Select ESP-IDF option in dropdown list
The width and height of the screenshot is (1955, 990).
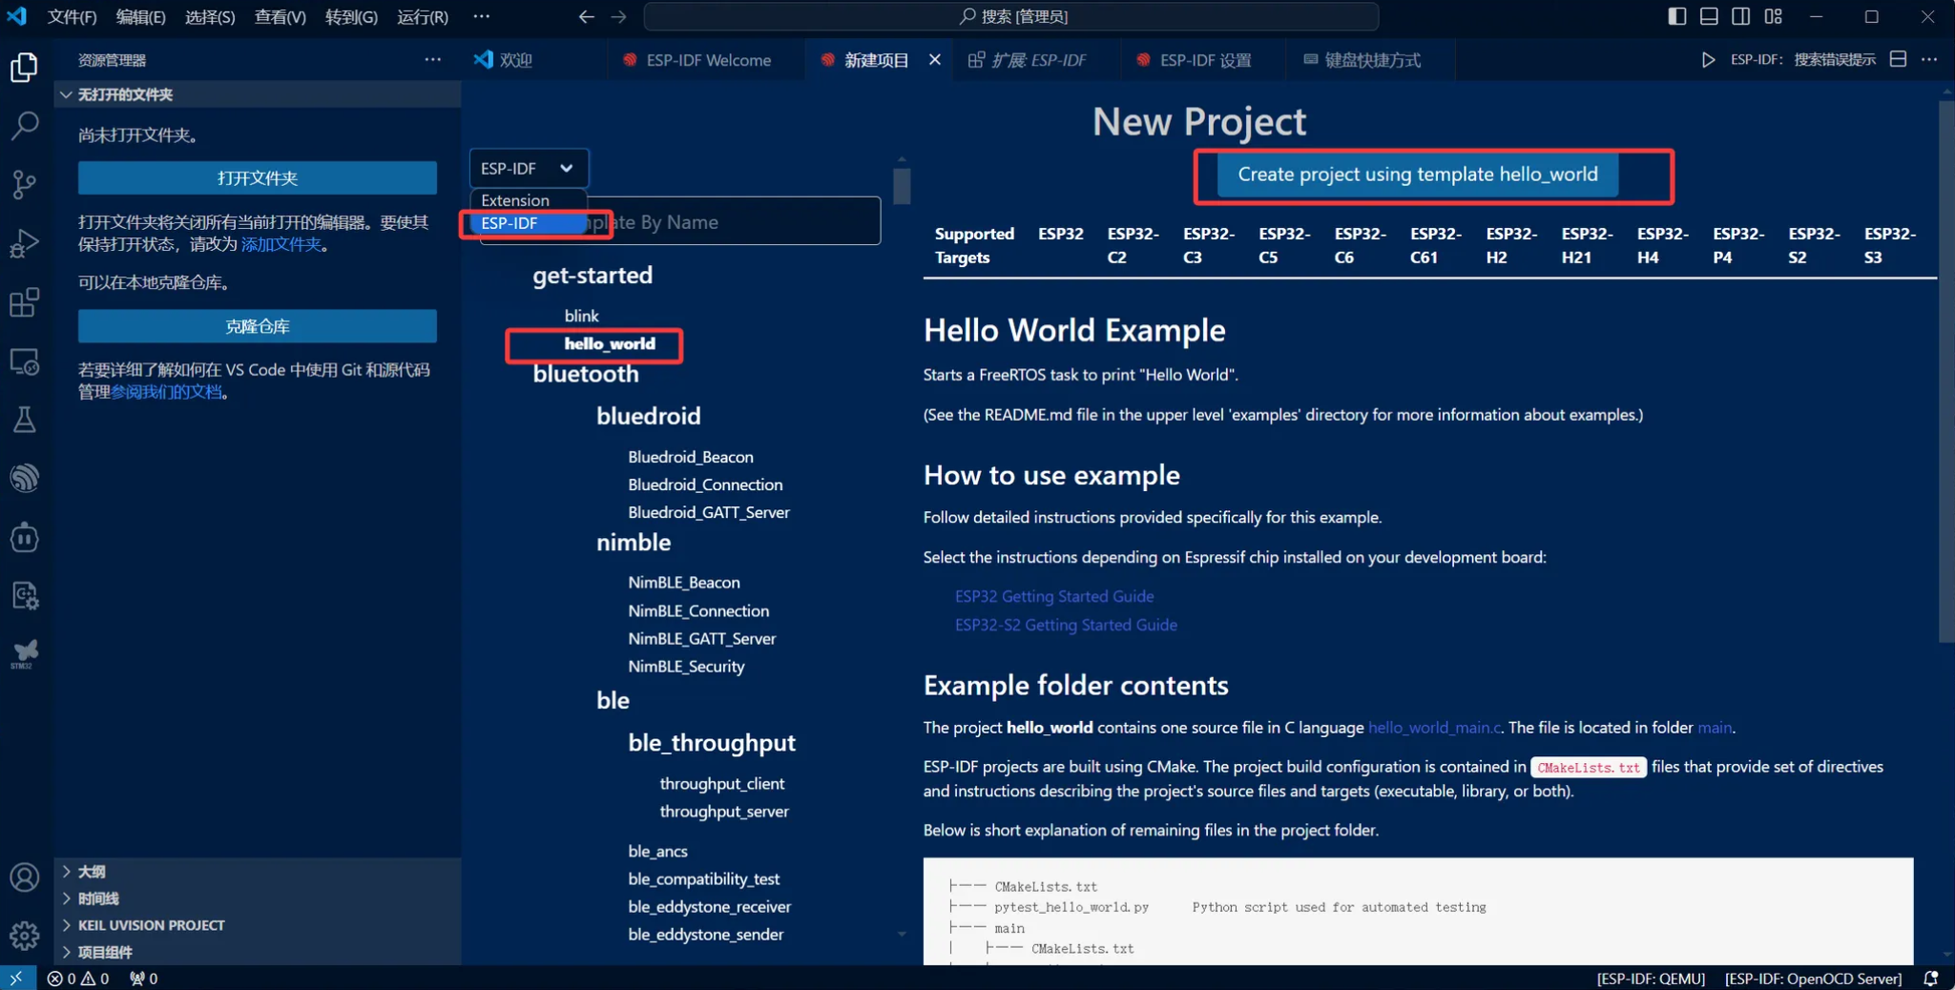click(x=528, y=223)
